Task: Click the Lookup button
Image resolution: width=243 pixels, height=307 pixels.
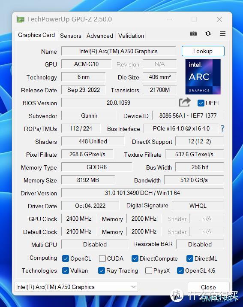Action: tap(203, 51)
